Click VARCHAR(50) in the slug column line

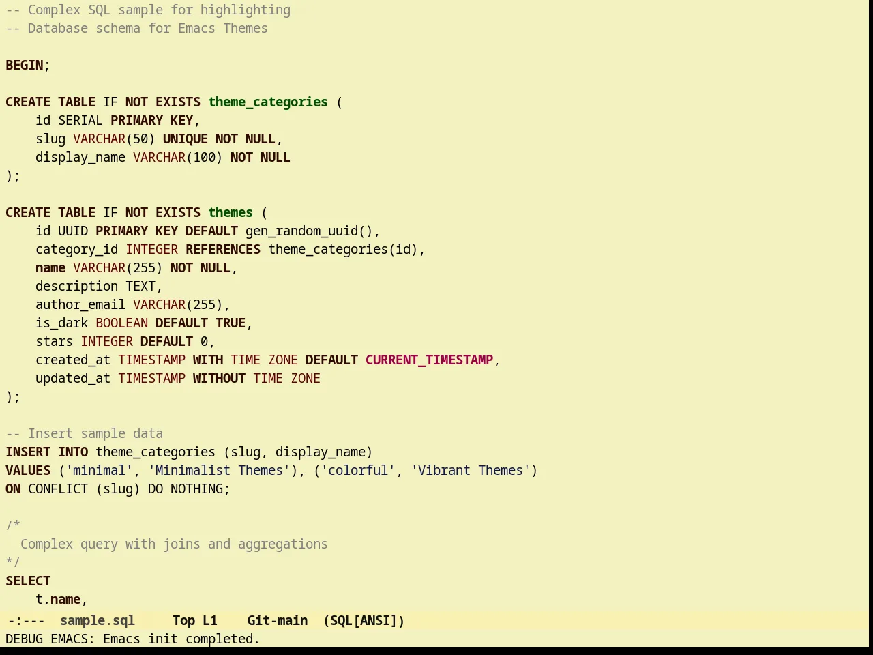pos(114,139)
